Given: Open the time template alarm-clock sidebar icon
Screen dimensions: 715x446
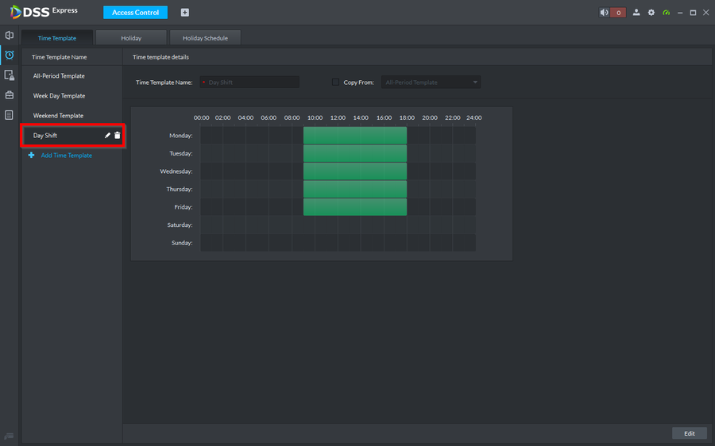Looking at the screenshot, I should [x=10, y=55].
